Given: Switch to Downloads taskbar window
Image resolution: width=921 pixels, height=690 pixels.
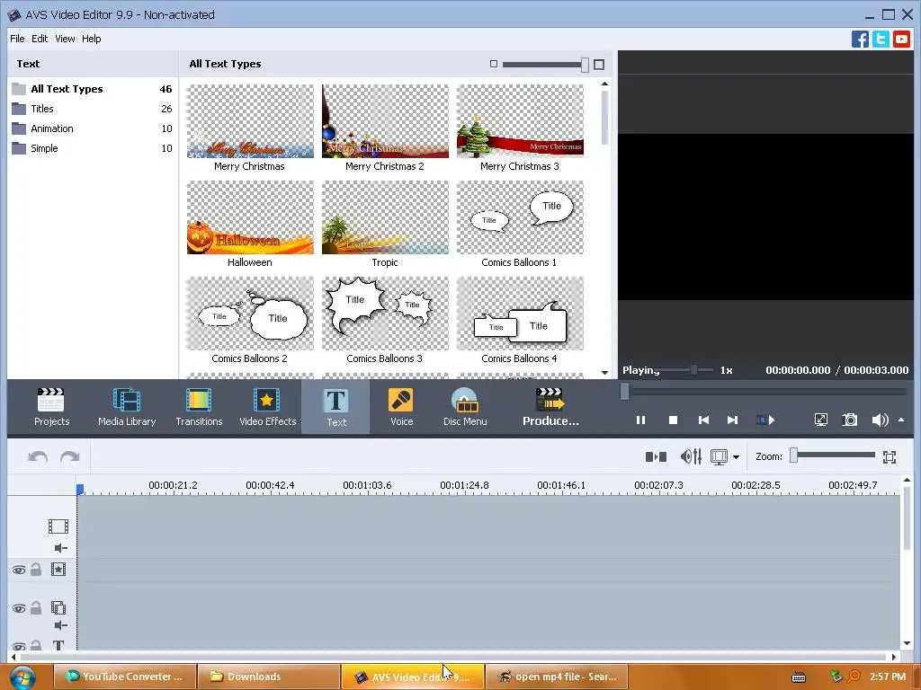Looking at the screenshot, I should (x=268, y=677).
